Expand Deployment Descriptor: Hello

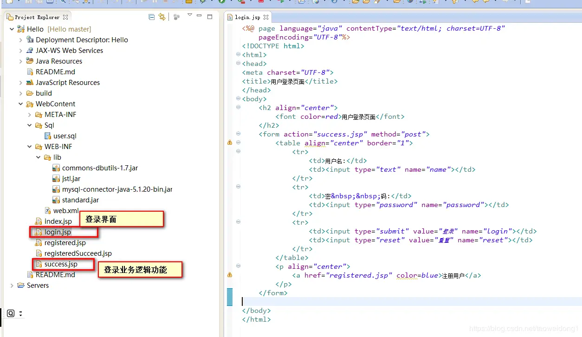pos(20,40)
